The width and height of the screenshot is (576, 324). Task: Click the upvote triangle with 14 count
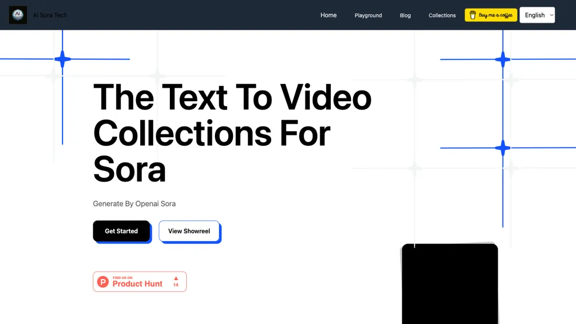tap(176, 281)
